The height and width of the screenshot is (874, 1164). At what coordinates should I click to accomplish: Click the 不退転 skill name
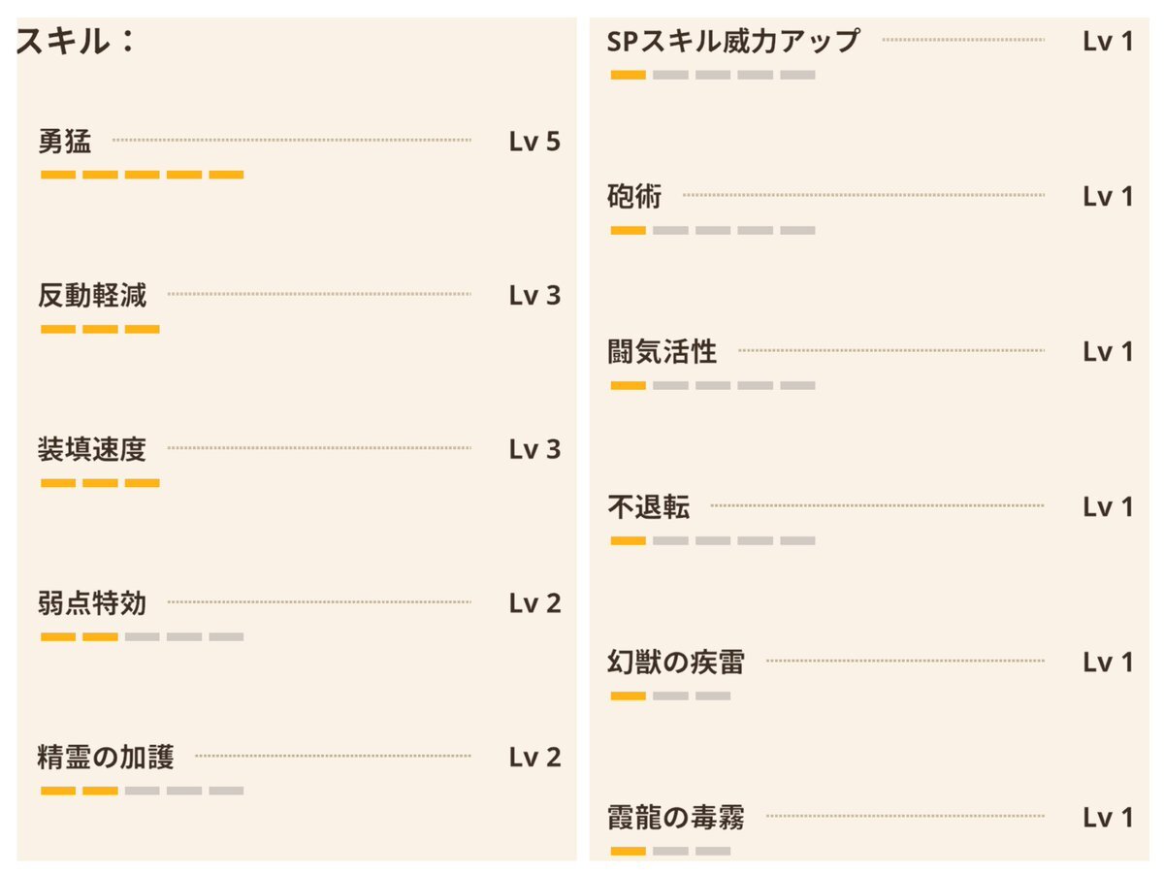pyautogui.click(x=649, y=507)
